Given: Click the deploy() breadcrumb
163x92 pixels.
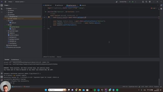Looking at the screenshot, I should [59, 57].
